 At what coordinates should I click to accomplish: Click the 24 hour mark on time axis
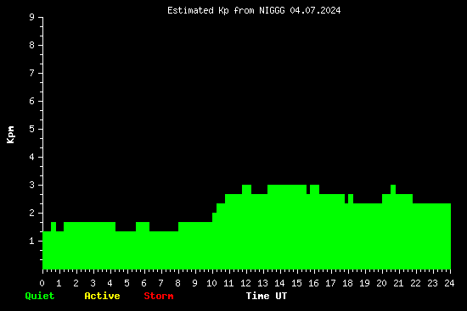coord(449,283)
